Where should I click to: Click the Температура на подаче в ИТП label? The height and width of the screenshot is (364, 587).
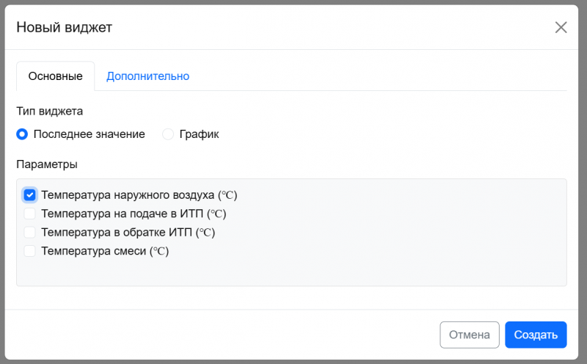(x=134, y=214)
